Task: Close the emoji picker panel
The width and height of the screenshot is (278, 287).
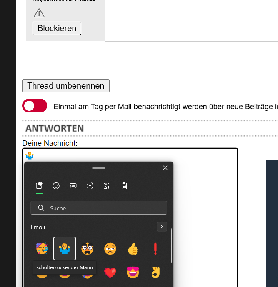Action: (165, 168)
